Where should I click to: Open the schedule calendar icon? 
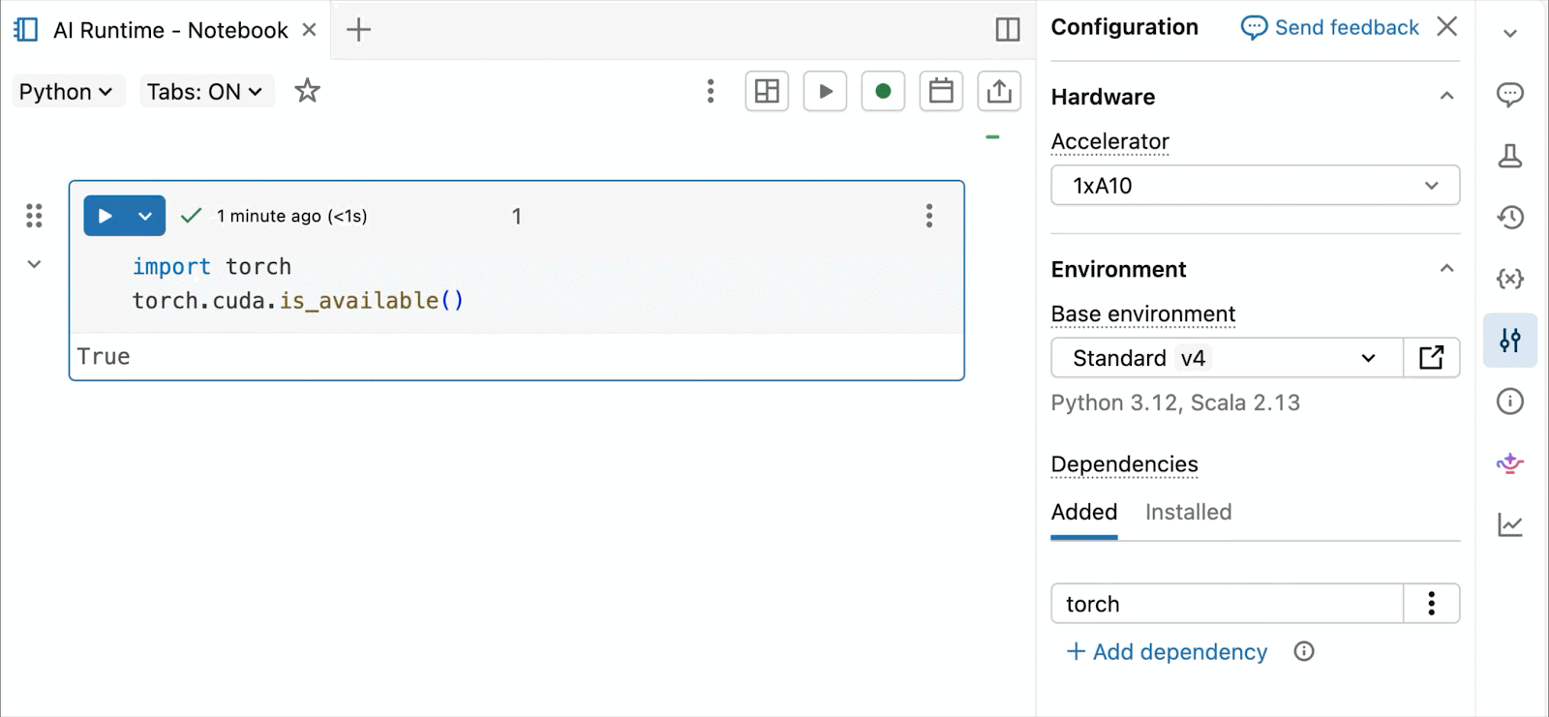pos(941,92)
